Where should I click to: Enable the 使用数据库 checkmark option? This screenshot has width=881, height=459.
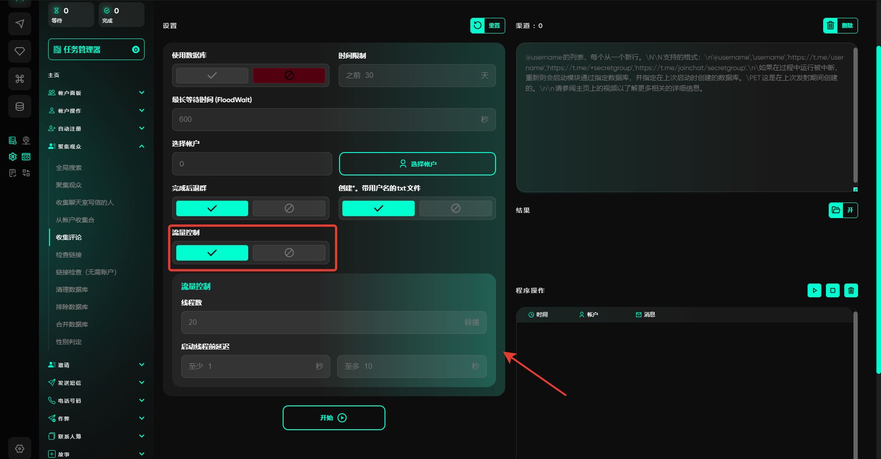212,76
